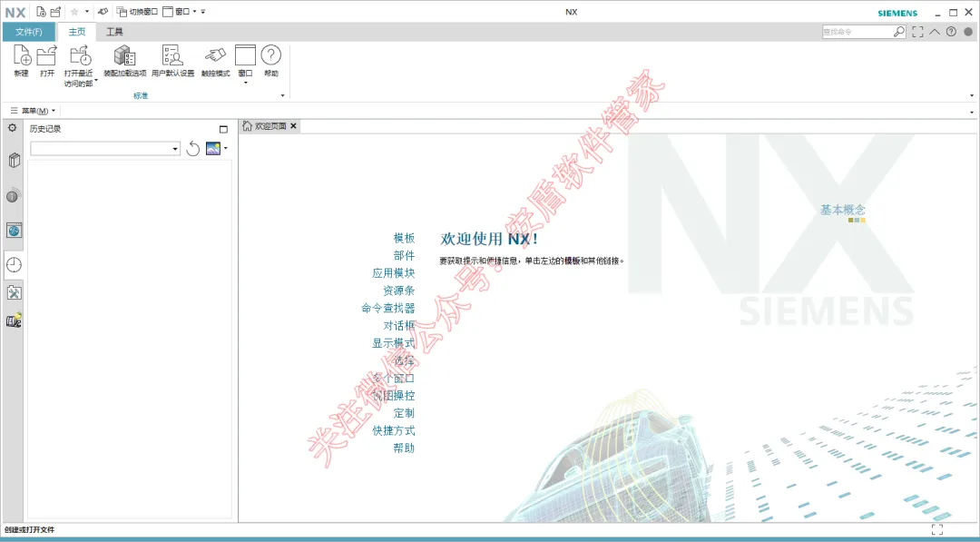The image size is (980, 542).
Task: Open 用户默认设置 customer defaults
Action: pyautogui.click(x=172, y=61)
